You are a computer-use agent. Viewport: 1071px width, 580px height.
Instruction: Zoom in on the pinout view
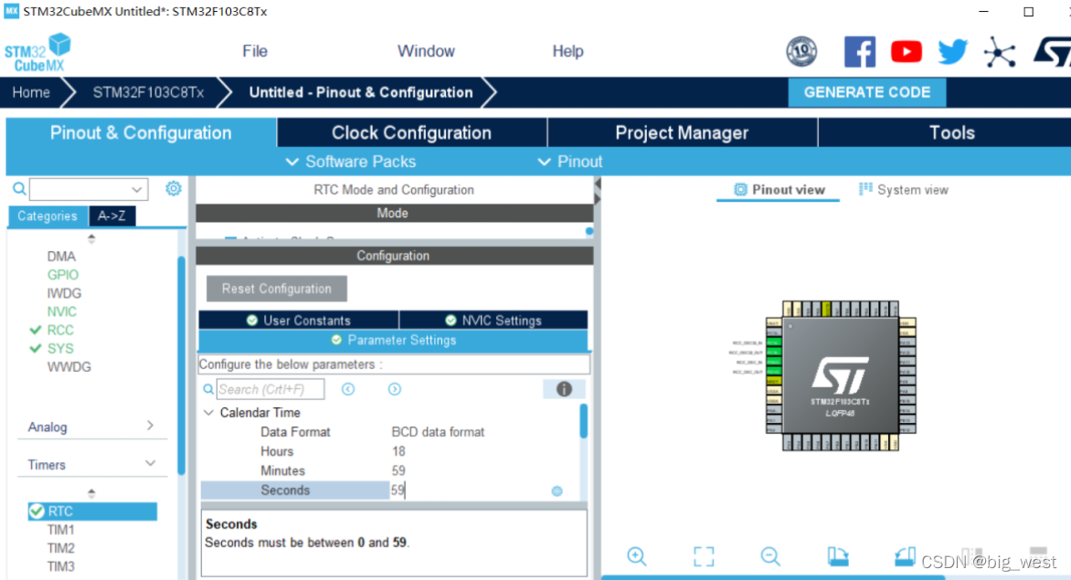(x=637, y=556)
